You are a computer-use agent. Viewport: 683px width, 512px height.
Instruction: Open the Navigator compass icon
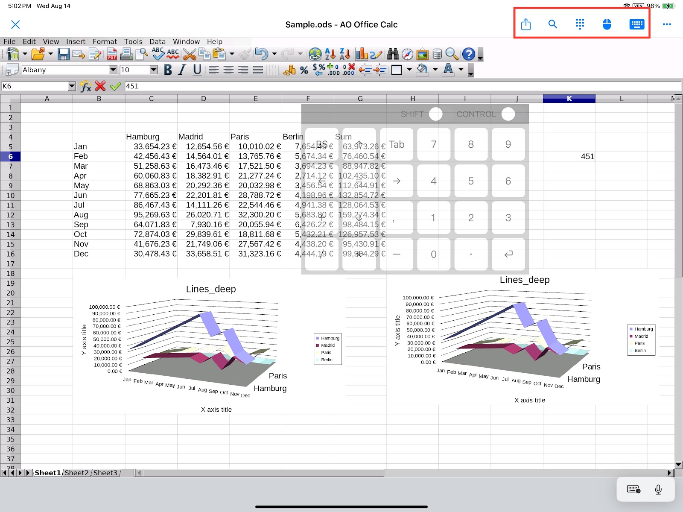coord(407,54)
